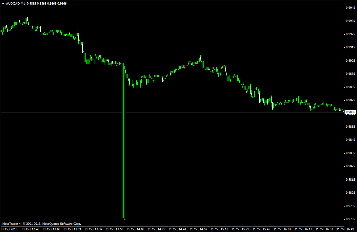Screen dimensions: 357x232
Task: Click the 31 Oct 14:09 time label
Action: click(x=135, y=229)
